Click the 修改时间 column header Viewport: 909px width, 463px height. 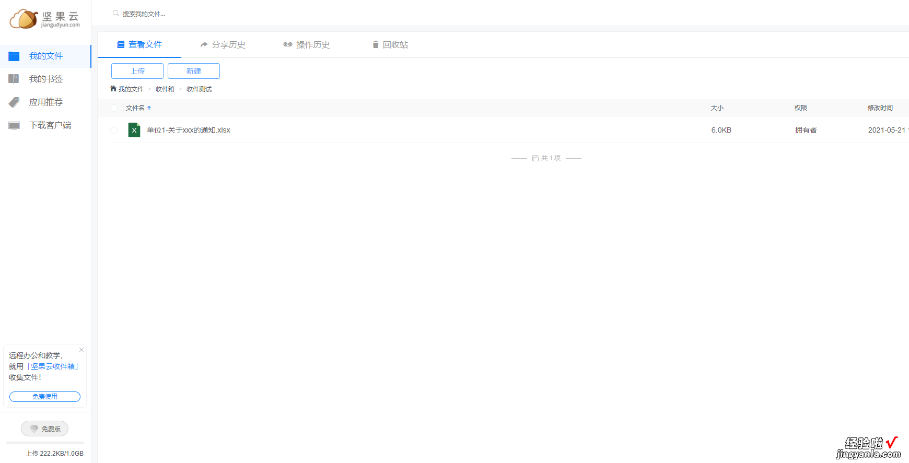880,108
